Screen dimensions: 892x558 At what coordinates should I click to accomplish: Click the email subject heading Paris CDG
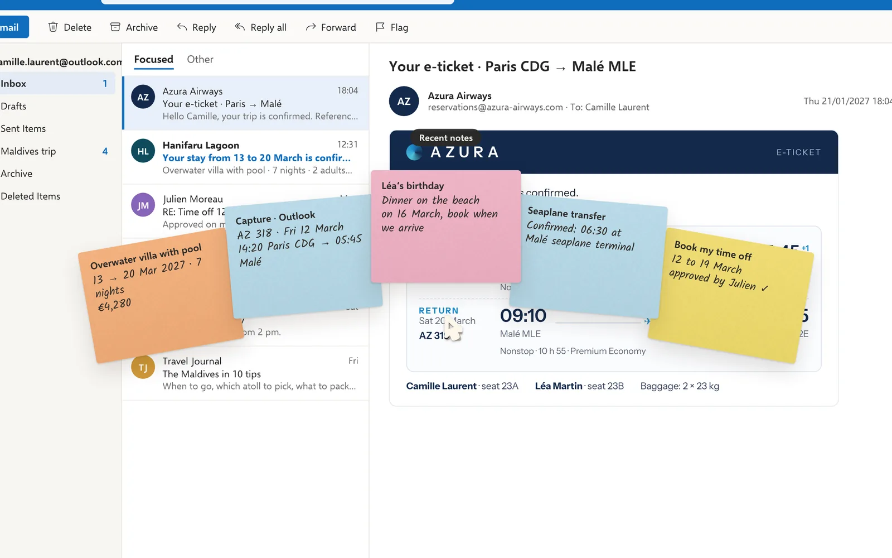pos(512,66)
